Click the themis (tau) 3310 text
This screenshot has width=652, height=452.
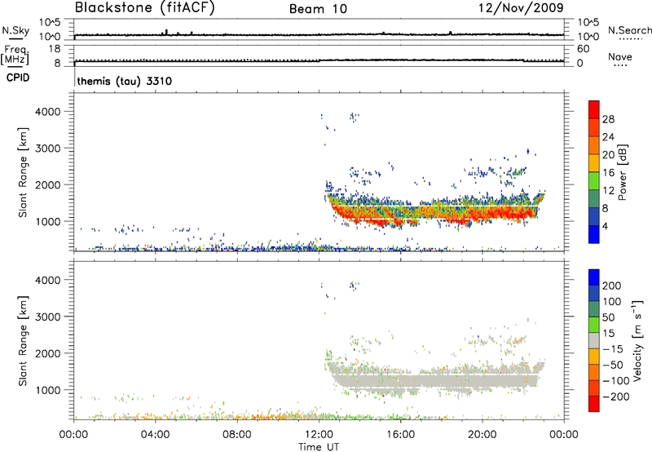pyautogui.click(x=125, y=81)
